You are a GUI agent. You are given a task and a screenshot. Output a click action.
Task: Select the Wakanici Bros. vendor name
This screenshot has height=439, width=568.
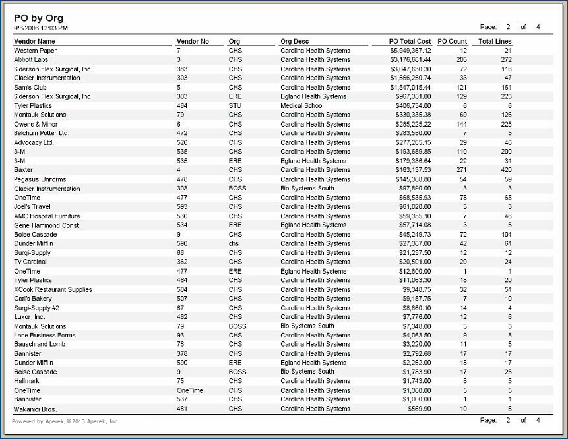35,409
